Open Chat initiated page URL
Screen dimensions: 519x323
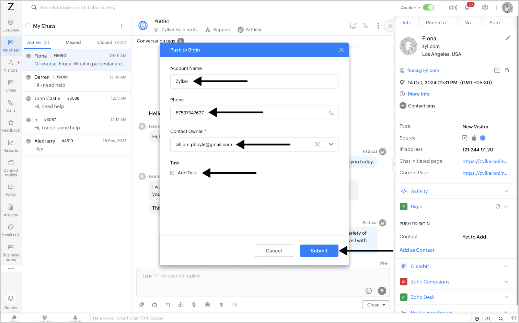point(486,161)
